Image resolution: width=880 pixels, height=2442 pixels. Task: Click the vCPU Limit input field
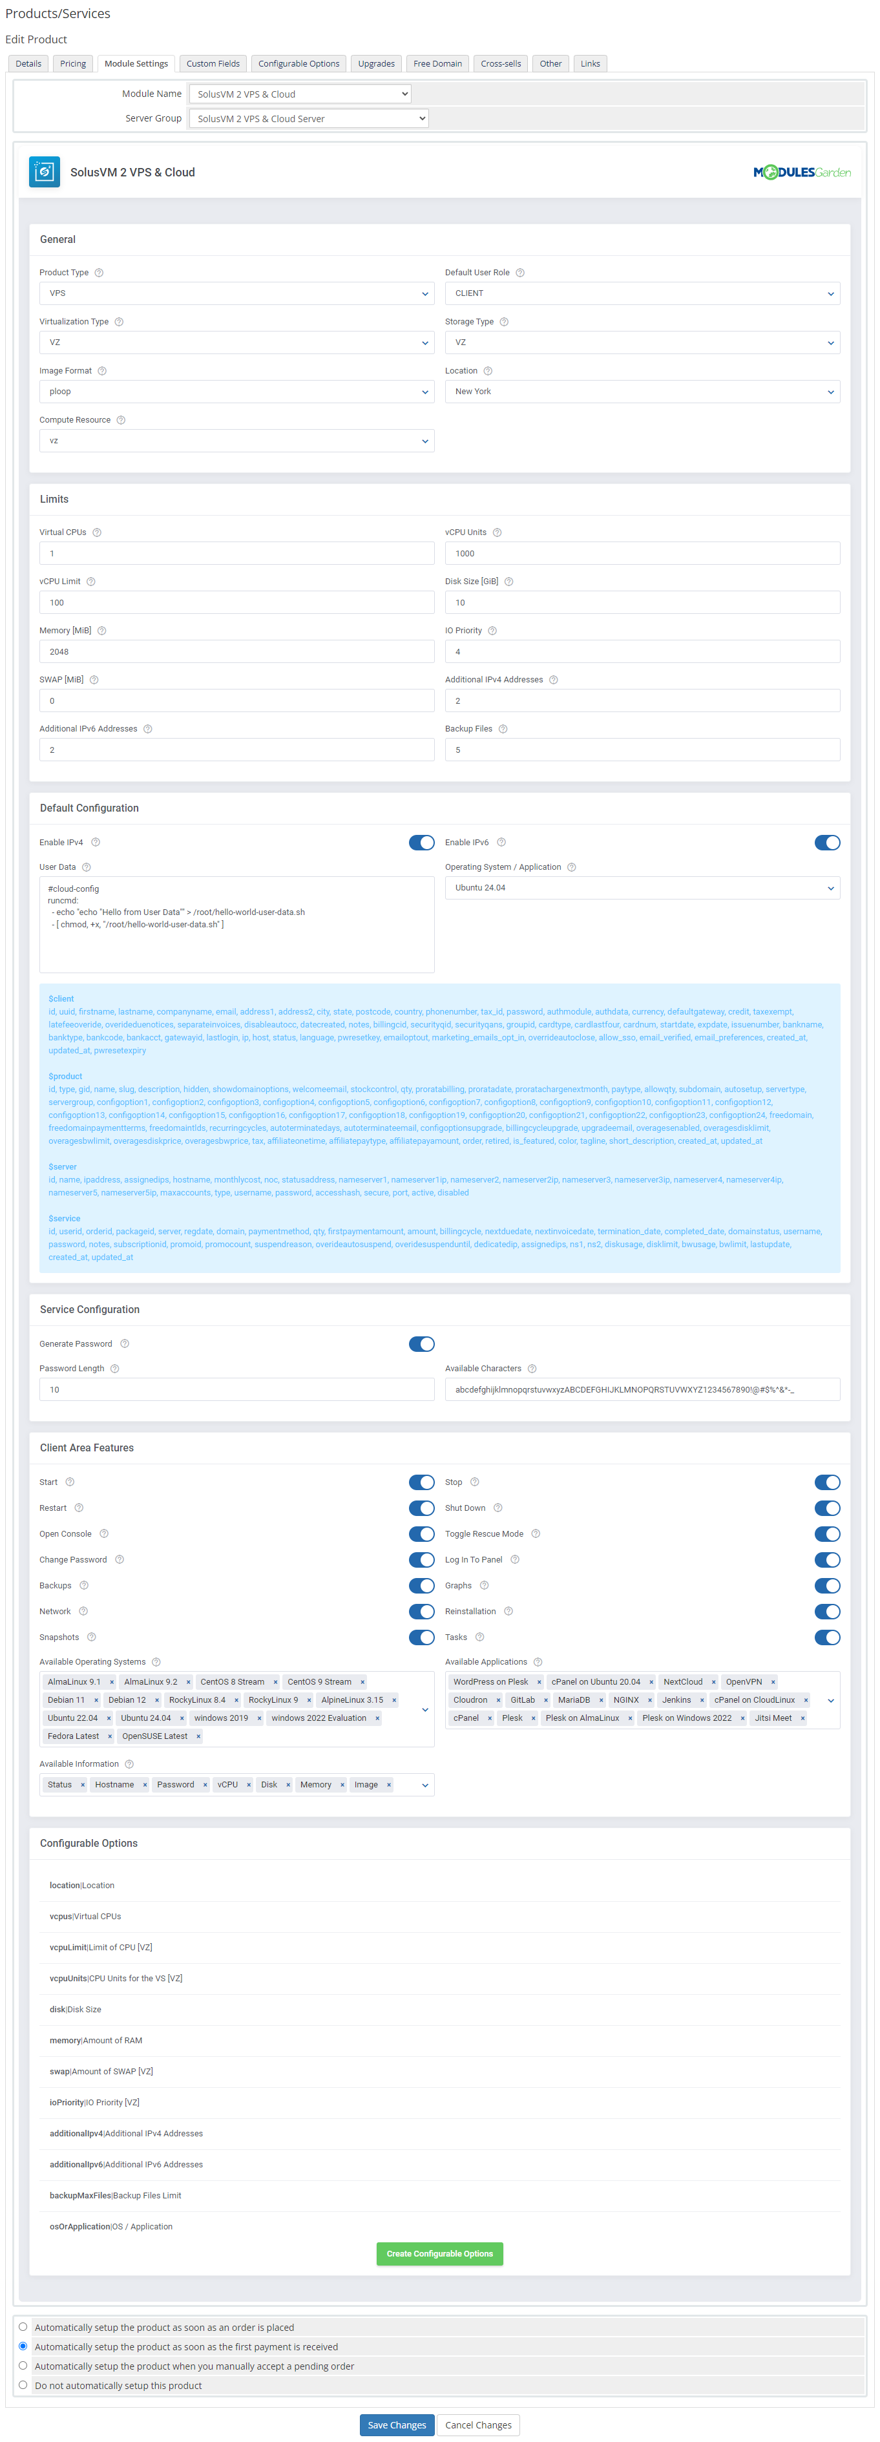click(237, 603)
